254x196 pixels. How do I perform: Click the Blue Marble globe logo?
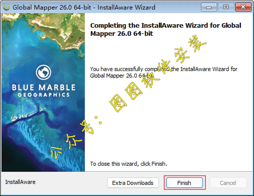pos(43,72)
